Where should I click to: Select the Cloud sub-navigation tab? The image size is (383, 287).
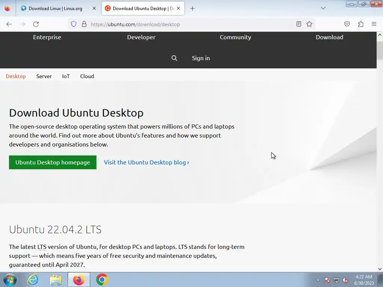pos(87,76)
